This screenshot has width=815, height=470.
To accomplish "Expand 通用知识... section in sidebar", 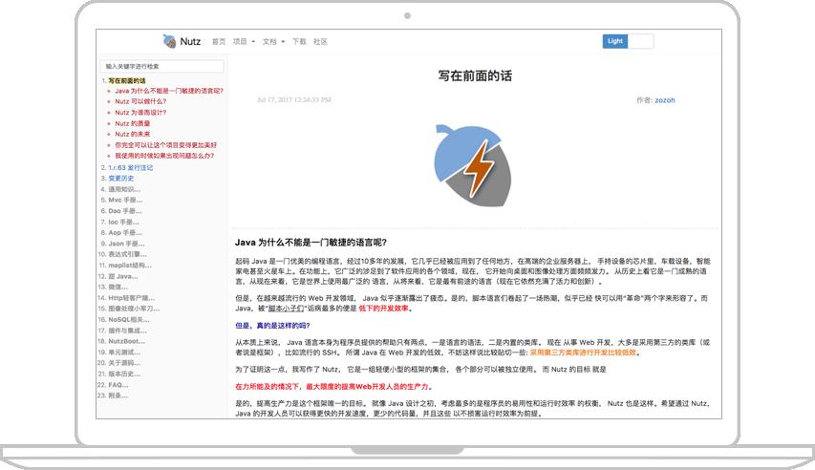I will pyautogui.click(x=124, y=189).
